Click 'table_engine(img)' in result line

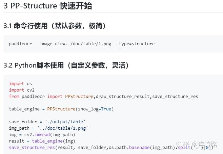pos(54,141)
